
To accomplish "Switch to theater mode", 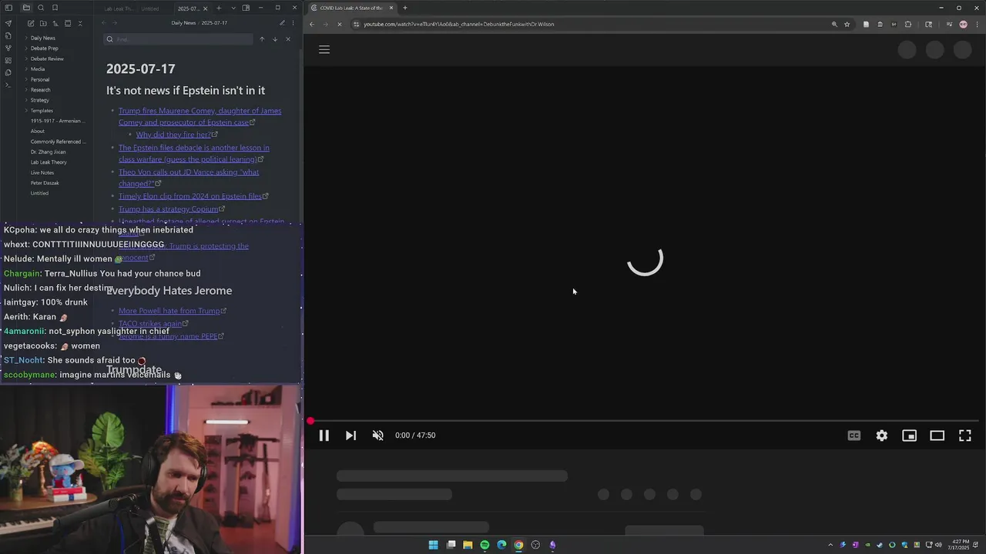I will click(937, 436).
